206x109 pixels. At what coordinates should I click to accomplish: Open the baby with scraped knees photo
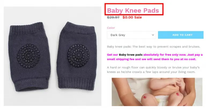coord(157,92)
